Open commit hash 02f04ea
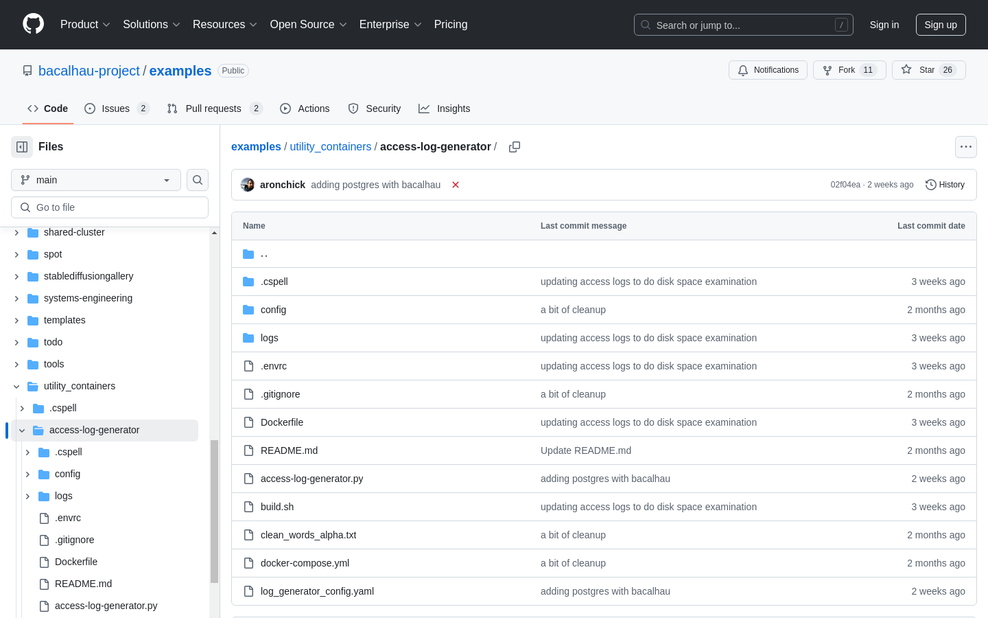The height and width of the screenshot is (618, 988). (845, 185)
